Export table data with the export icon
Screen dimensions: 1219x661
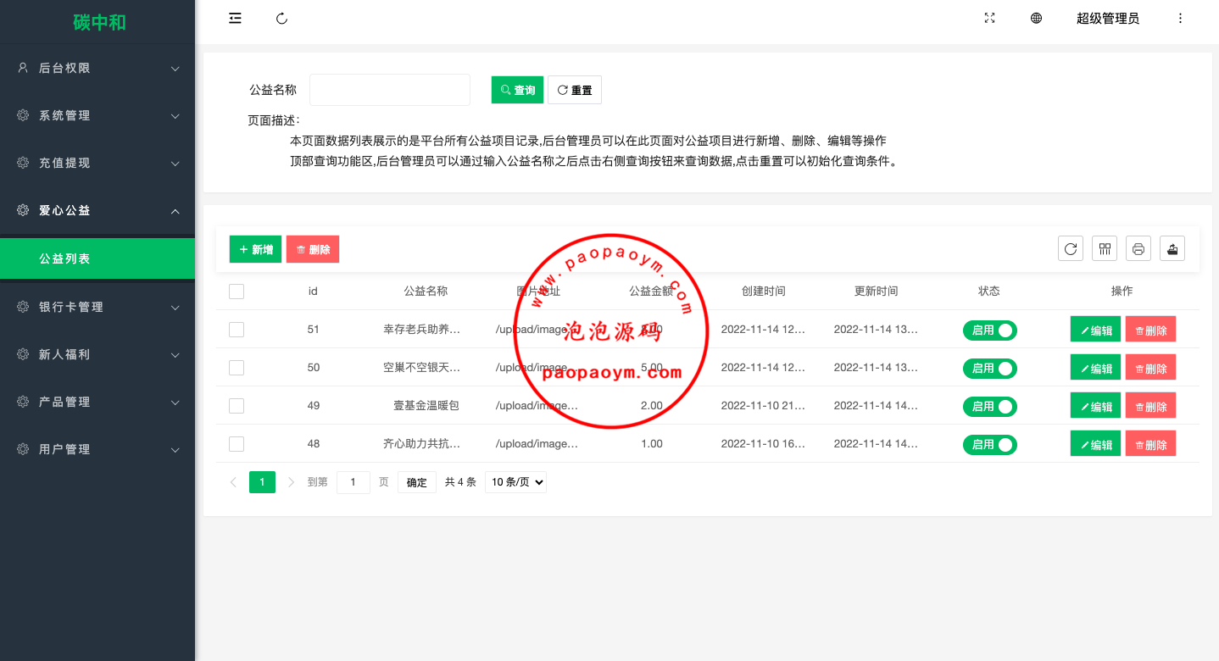1172,248
